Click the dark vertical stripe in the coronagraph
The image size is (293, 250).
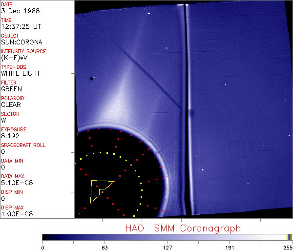coord(187,109)
